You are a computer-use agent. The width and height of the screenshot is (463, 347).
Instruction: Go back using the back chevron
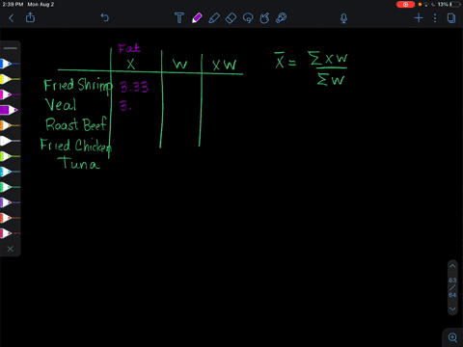[x=12, y=18]
